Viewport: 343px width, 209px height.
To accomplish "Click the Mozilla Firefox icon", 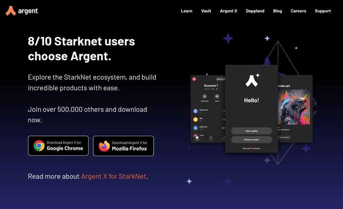I will click(x=104, y=146).
